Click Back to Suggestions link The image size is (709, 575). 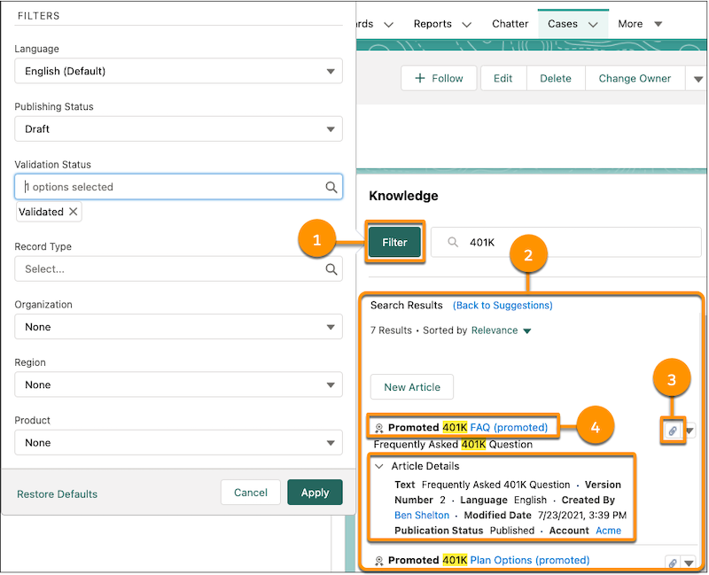(503, 305)
